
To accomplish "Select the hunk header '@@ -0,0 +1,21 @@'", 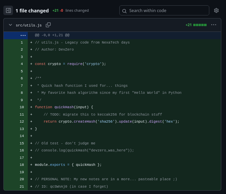I will click(x=52, y=35).
